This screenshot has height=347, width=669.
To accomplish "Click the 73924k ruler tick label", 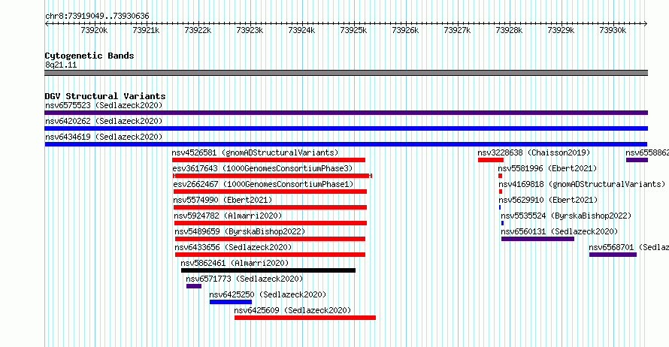I will tap(301, 30).
